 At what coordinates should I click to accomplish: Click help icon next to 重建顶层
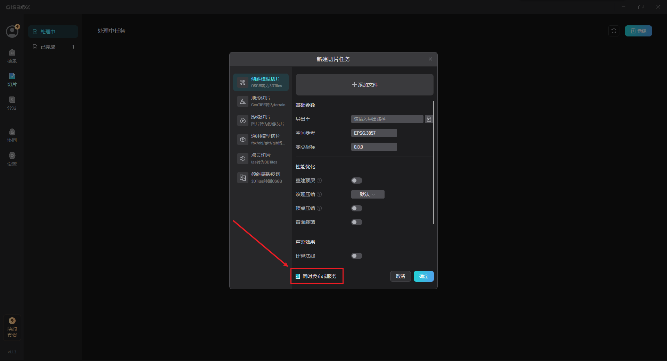[x=319, y=180]
